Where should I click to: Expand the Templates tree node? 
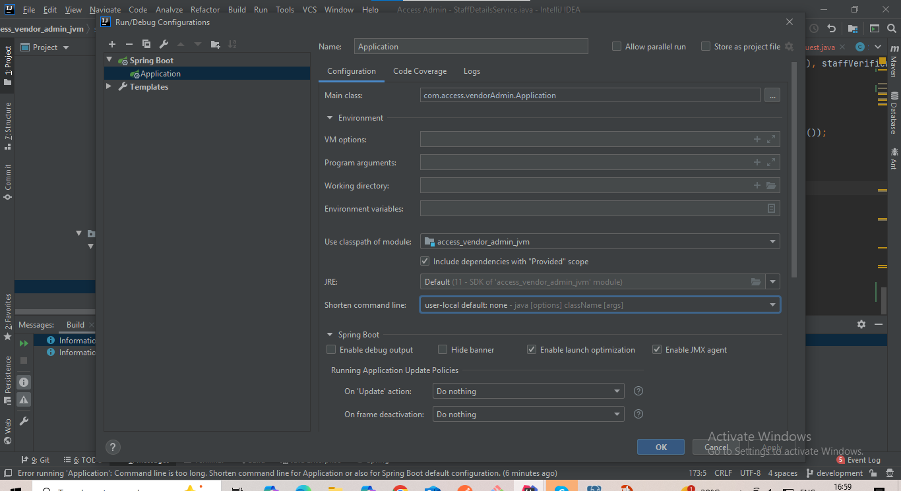[109, 87]
